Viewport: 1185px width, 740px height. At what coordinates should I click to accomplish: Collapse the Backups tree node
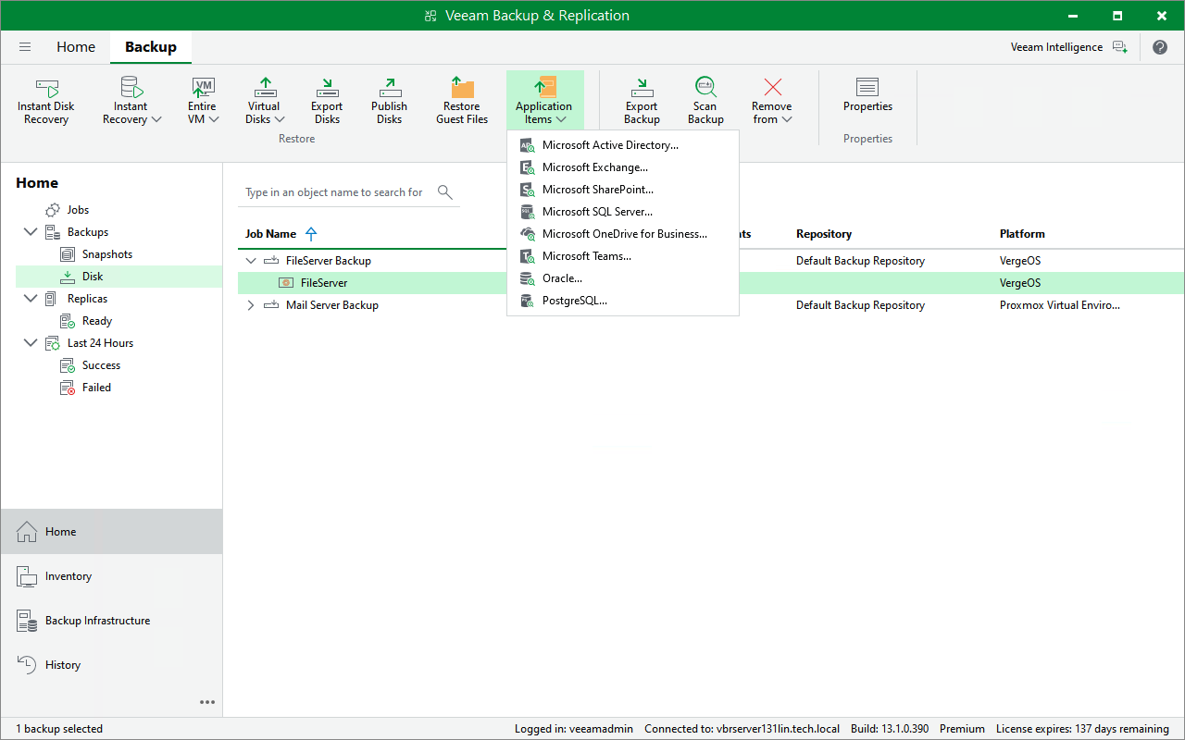tap(31, 232)
